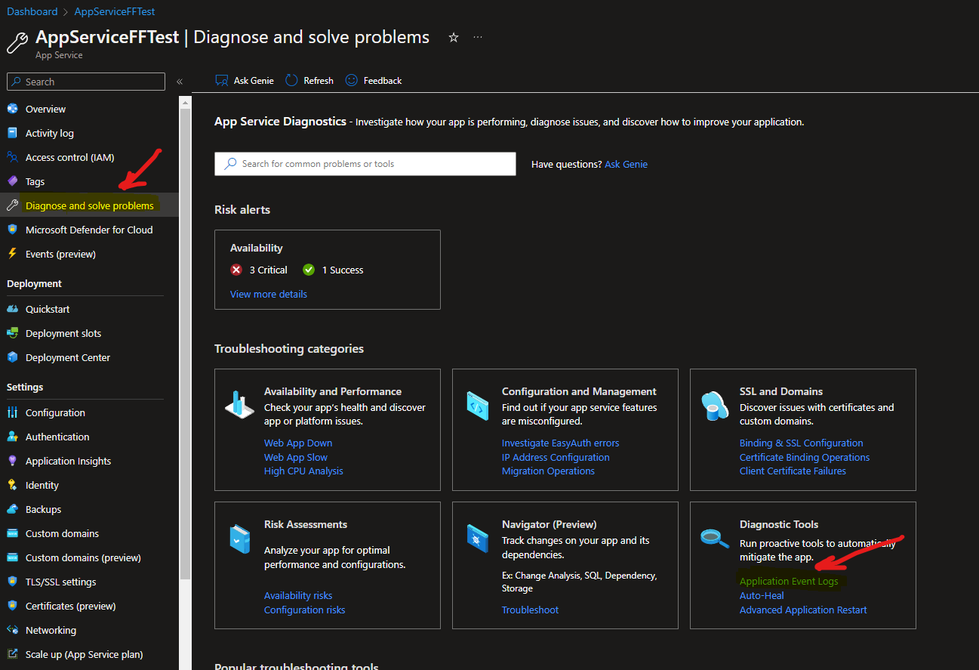
Task: Open the more options ellipsis in header
Action: click(478, 37)
